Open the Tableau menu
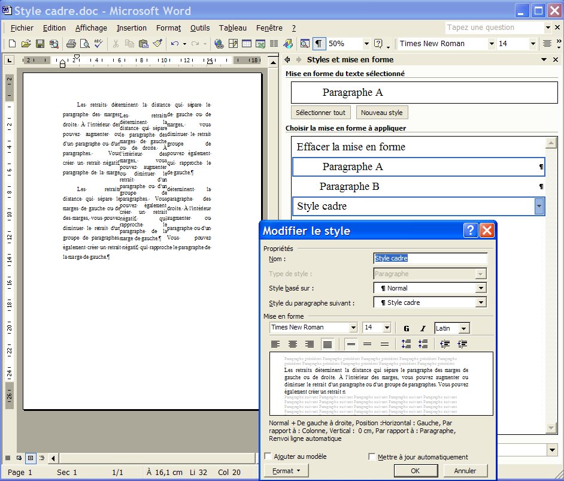The width and height of the screenshot is (564, 481). point(233,28)
